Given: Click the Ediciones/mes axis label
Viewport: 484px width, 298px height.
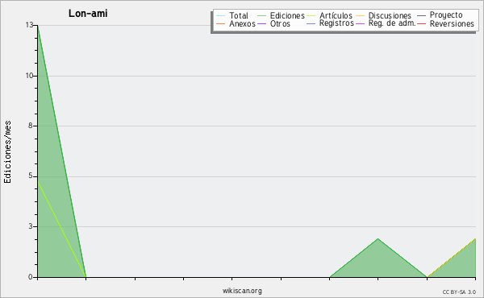Looking at the screenshot, I should tap(7, 152).
